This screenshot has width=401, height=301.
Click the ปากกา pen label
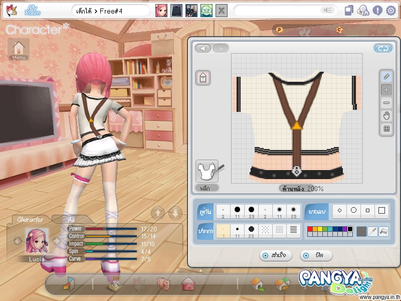tap(206, 231)
